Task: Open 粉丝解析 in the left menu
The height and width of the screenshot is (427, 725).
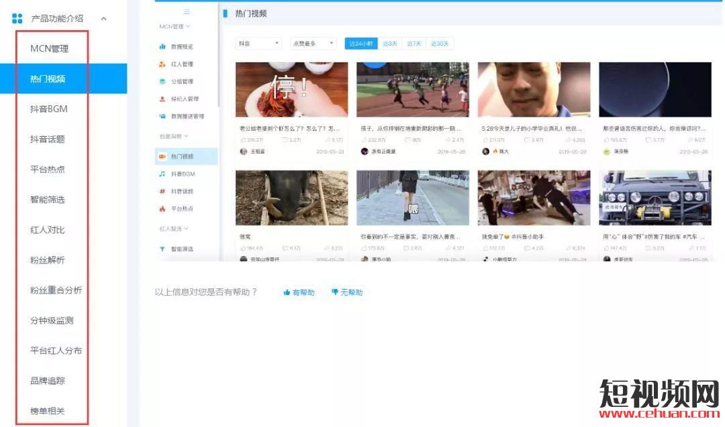Action: pos(48,260)
